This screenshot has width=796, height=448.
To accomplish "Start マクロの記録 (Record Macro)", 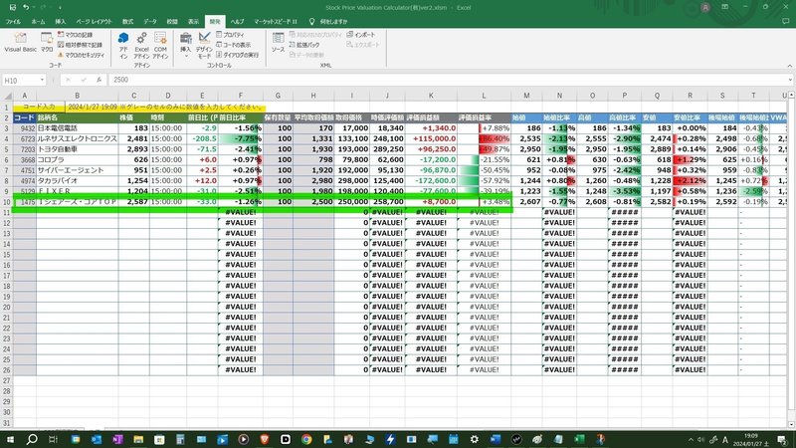I will coord(76,35).
